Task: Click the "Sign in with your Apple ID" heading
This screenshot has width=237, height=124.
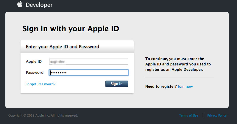Action: click(71, 29)
